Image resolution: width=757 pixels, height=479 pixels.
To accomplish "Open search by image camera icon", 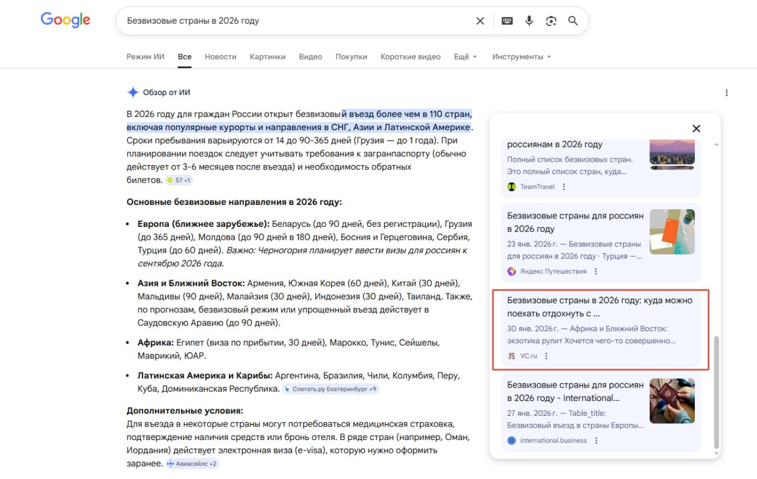I will 551,21.
